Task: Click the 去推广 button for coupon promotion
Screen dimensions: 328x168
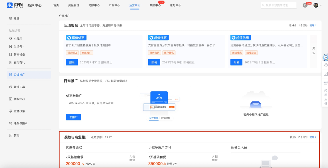Action: point(73,117)
